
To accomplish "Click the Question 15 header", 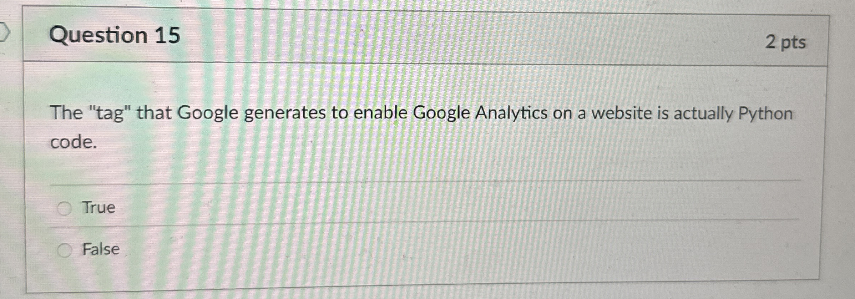I will point(114,35).
